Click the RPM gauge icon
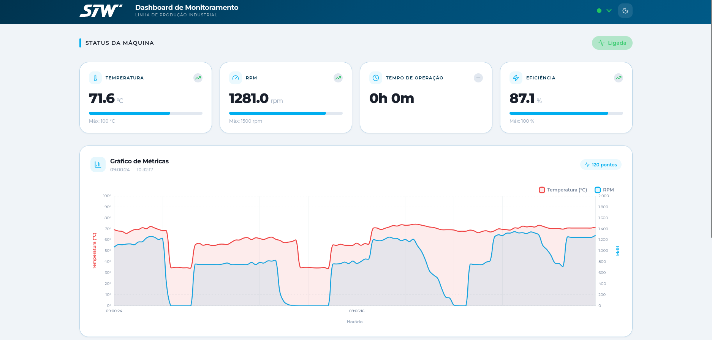This screenshot has width=712, height=340. (236, 78)
